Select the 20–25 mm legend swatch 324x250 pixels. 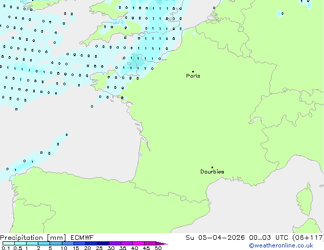[x=91, y=243]
